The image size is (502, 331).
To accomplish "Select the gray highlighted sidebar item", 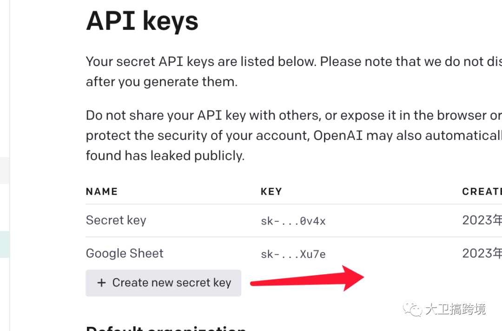I will [5, 171].
